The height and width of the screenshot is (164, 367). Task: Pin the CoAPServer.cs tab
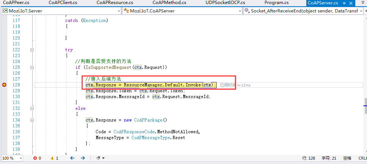pos(344,3)
